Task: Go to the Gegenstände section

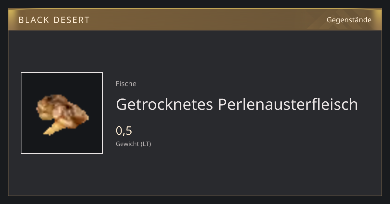Action: tap(349, 20)
